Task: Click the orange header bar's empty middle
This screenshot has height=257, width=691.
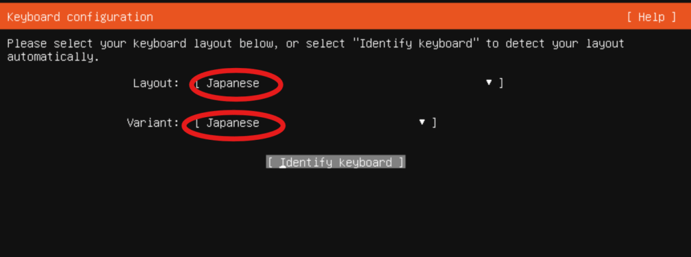Action: pyautogui.click(x=388, y=17)
